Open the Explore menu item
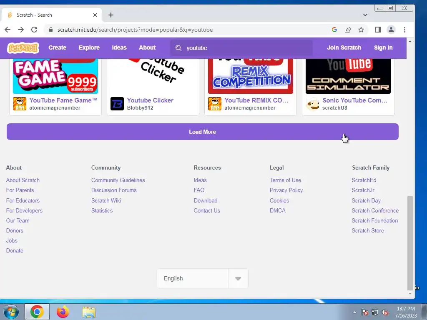The width and height of the screenshot is (427, 320). click(89, 47)
